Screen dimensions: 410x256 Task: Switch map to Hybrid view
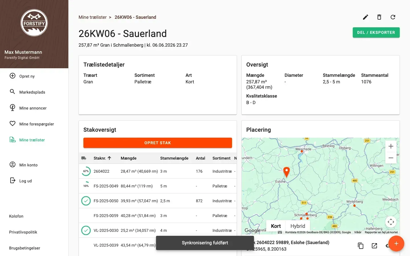tap(298, 226)
